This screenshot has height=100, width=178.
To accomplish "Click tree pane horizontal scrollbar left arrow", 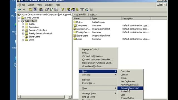I will point(19,97).
